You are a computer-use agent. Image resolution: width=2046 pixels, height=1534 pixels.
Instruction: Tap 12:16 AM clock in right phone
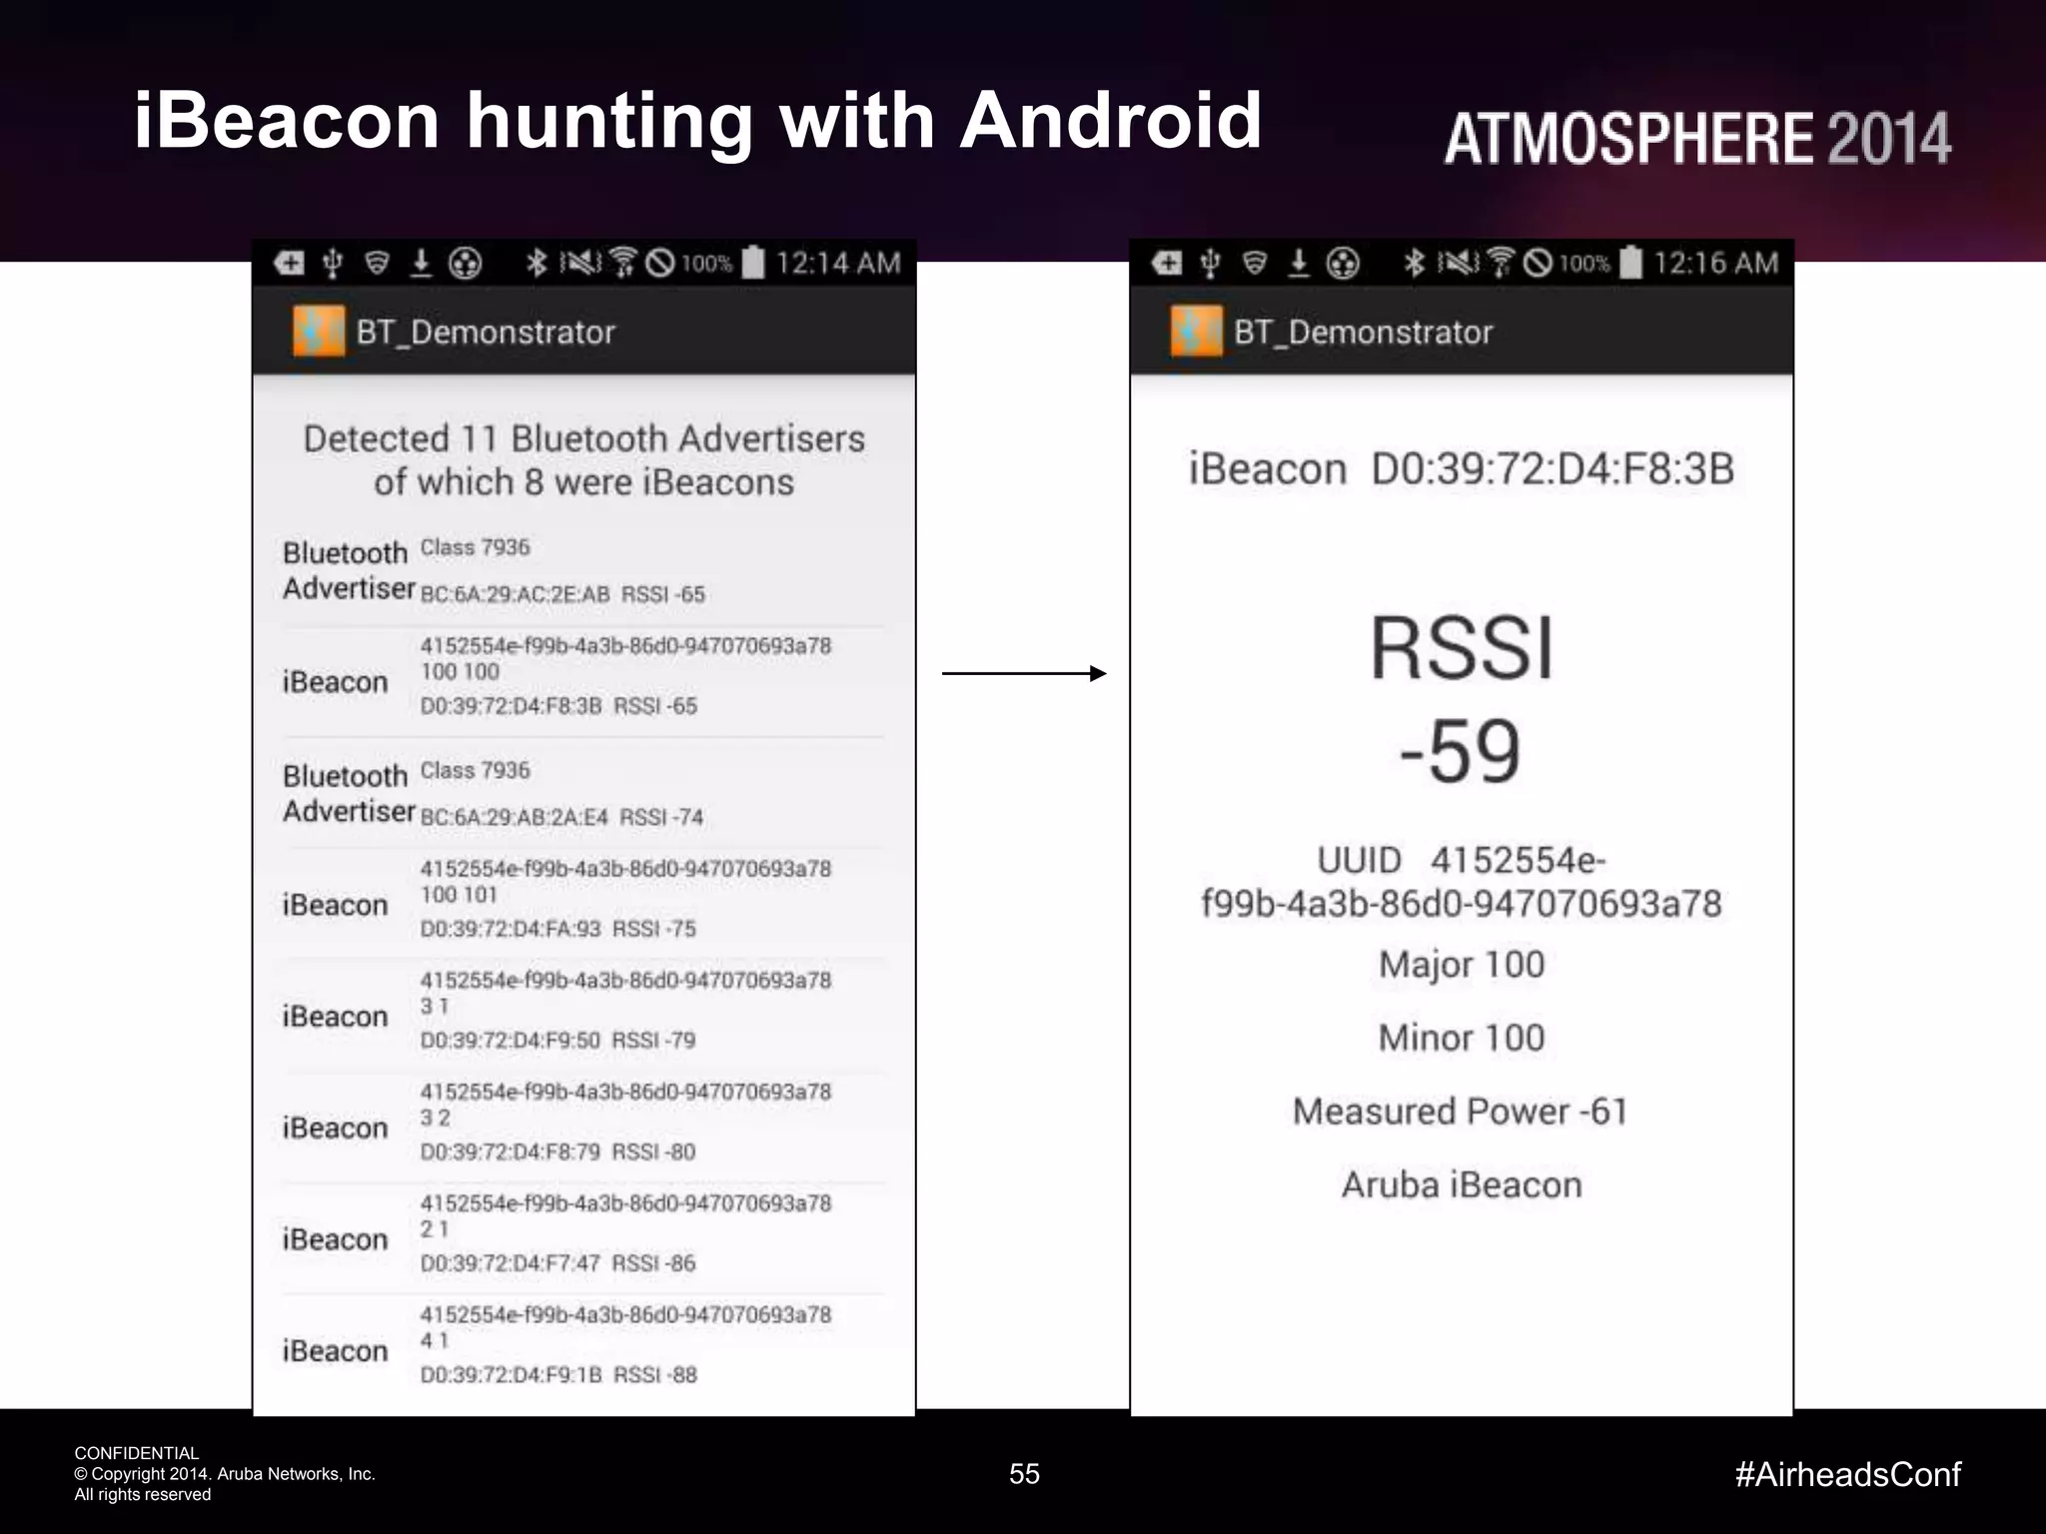[1715, 263]
